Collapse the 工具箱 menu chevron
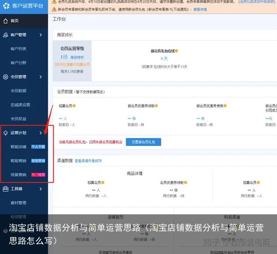Screen dimensions: 277x254 (x=40, y=189)
